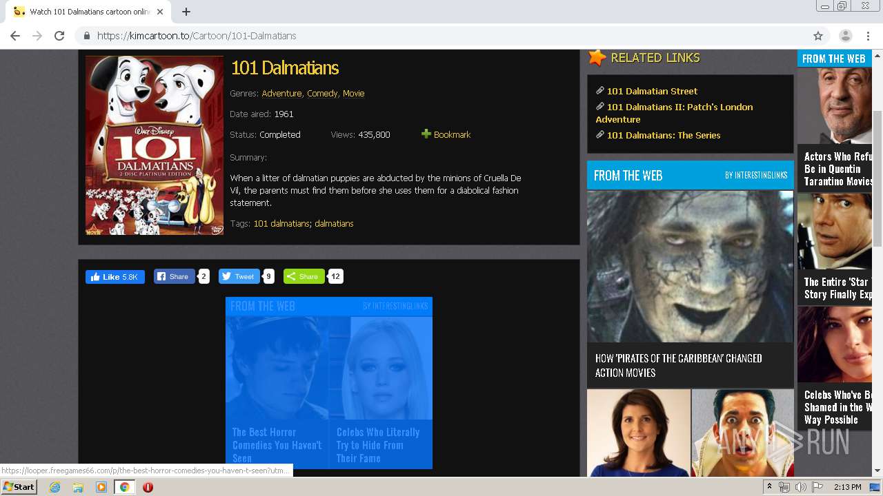Open the Windows Start menu

click(x=19, y=487)
